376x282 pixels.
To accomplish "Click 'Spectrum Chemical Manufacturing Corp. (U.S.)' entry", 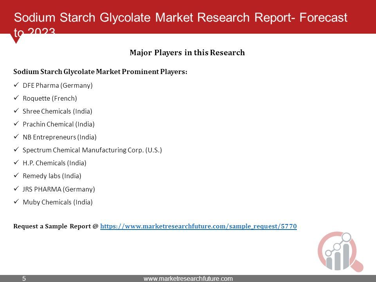I will 92,150.
